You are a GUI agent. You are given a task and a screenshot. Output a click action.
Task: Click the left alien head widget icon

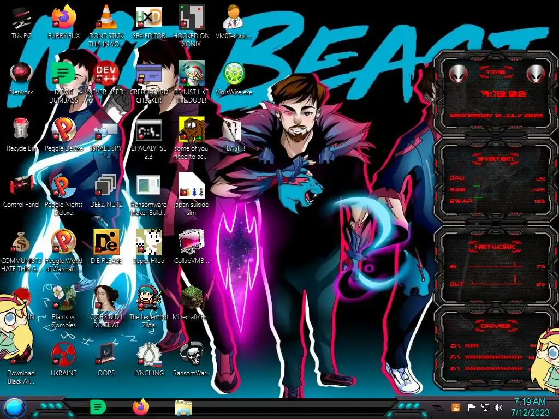pyautogui.click(x=458, y=74)
